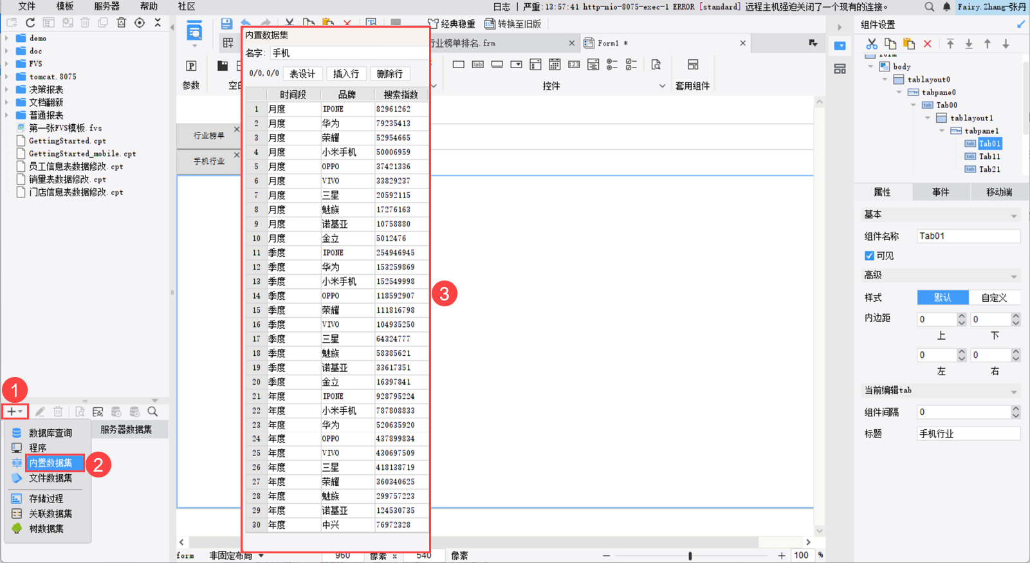Expand the 决策报表 folder

coord(7,89)
